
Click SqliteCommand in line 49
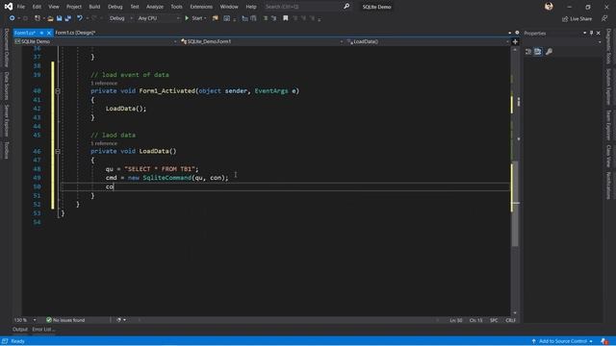pyautogui.click(x=167, y=178)
